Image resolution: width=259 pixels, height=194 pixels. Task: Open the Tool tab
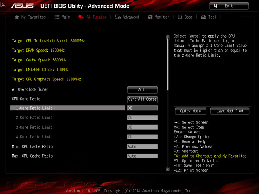coord(208,17)
